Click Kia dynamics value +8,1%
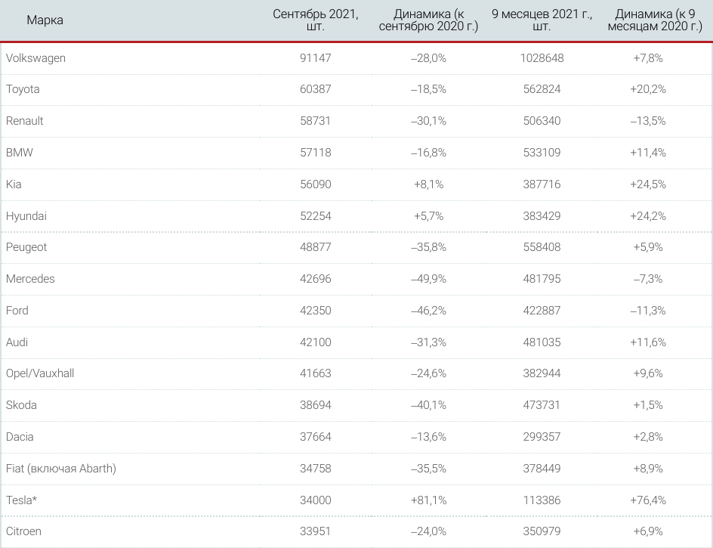Image resolution: width=713 pixels, height=548 pixels. pyautogui.click(x=428, y=184)
